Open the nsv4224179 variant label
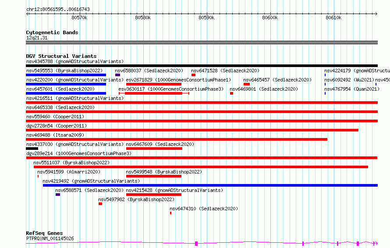 pyautogui.click(x=357, y=71)
